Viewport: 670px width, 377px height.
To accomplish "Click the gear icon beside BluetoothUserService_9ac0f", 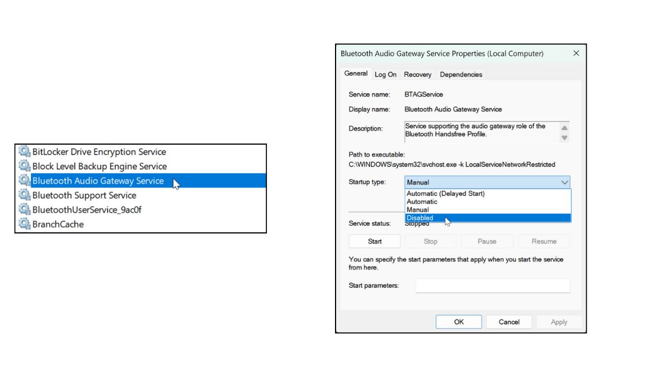I will click(24, 210).
